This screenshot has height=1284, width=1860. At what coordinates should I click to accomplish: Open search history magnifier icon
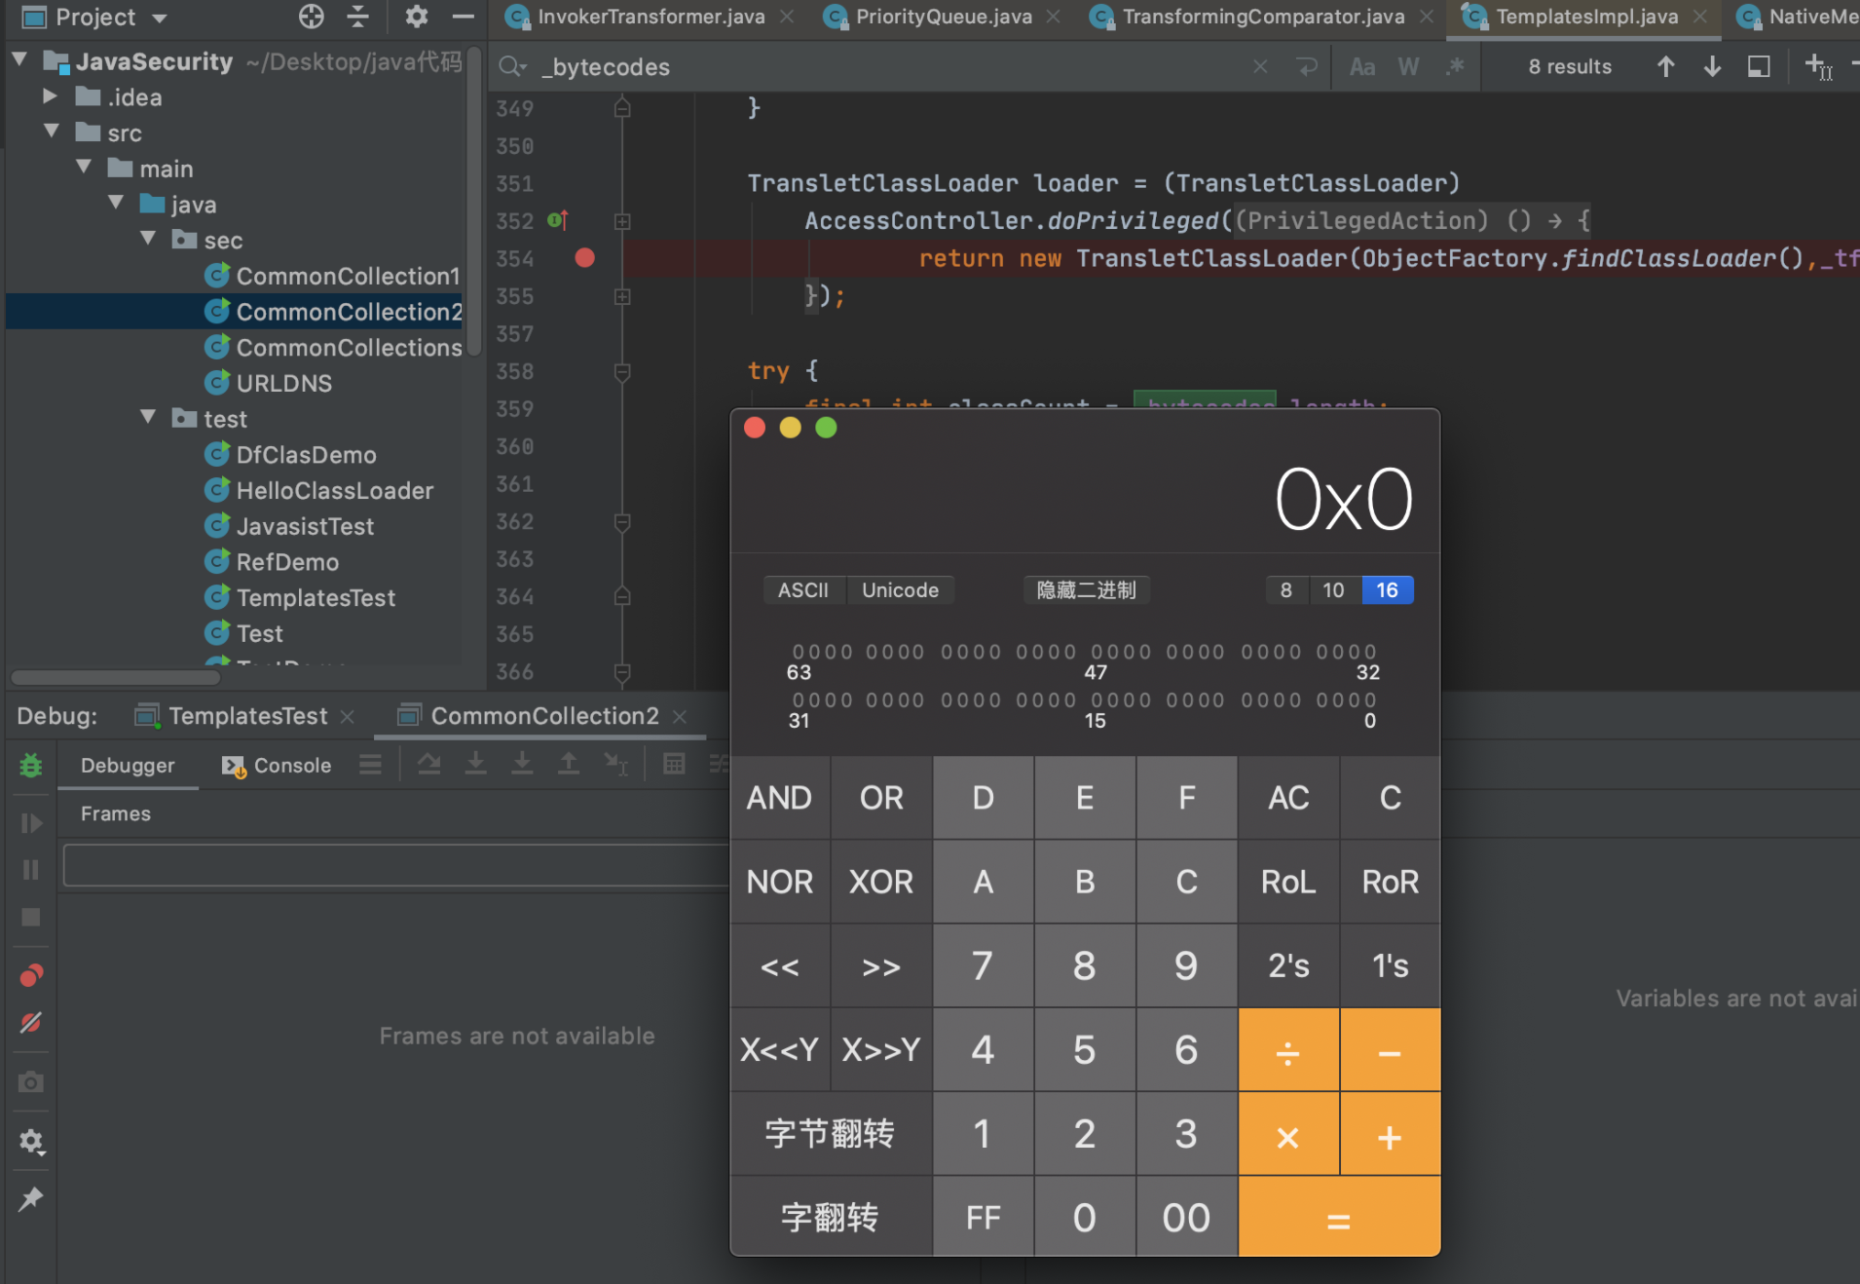point(511,66)
